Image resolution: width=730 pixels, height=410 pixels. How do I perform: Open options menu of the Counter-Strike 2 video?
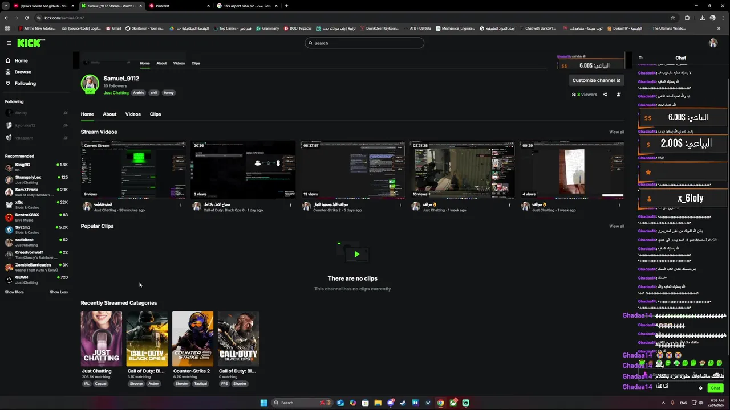coord(400,205)
